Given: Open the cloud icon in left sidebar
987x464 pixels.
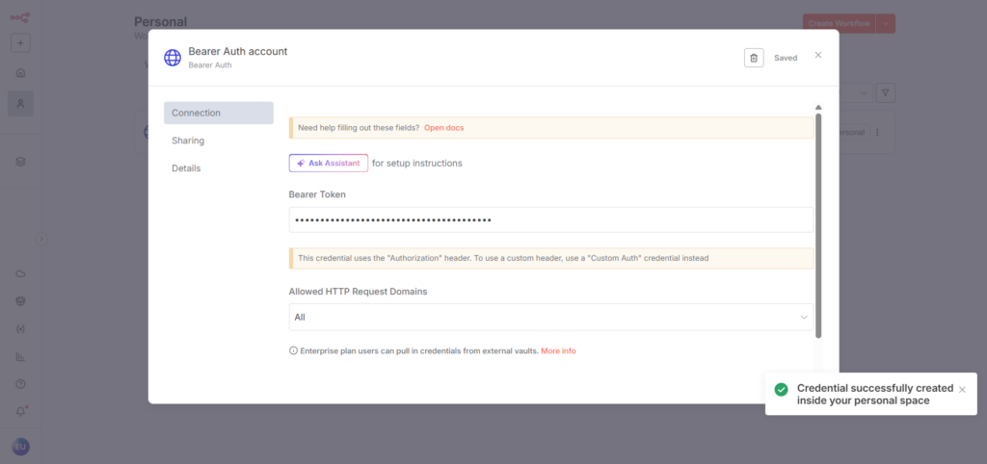Looking at the screenshot, I should click(20, 274).
